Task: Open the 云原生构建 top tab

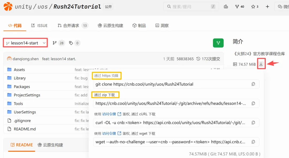Action: point(111,26)
